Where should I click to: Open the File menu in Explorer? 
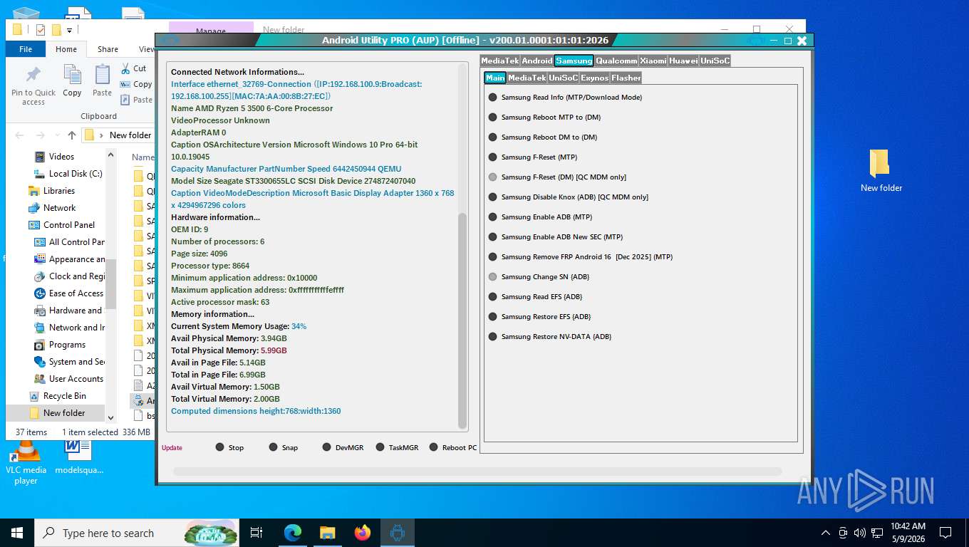(26, 49)
